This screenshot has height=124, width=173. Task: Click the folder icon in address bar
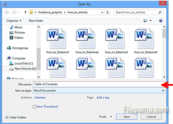click(31, 12)
